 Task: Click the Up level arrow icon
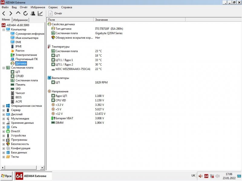coord(18,13)
